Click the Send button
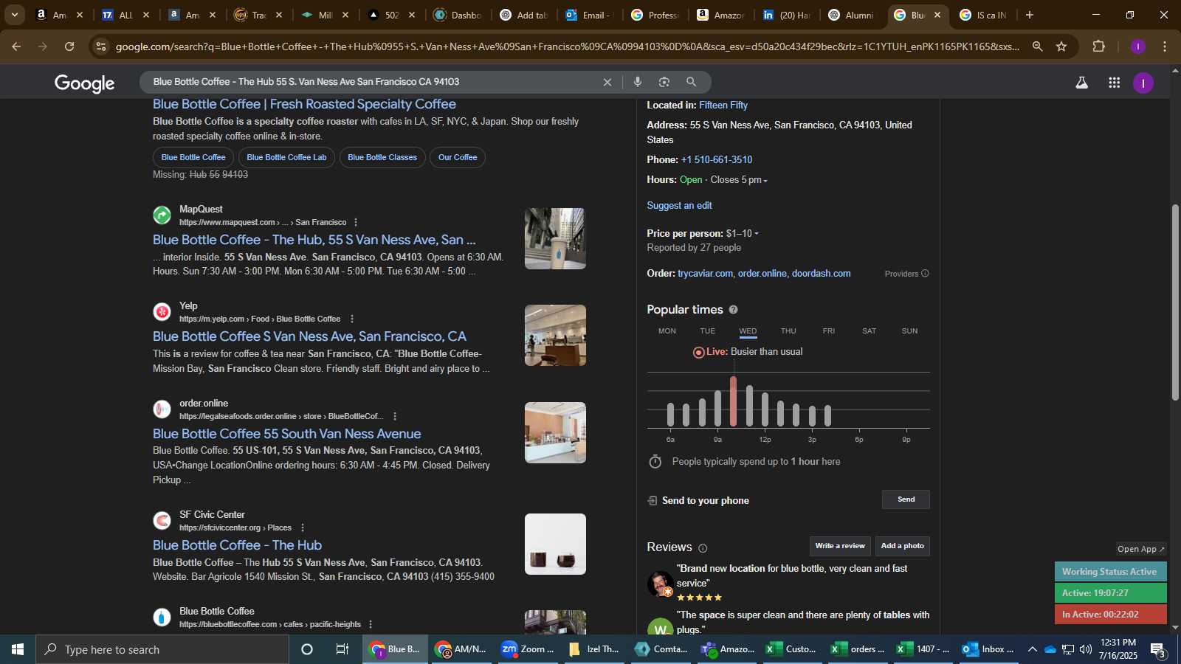Screen dimensions: 1181x664 tap(906, 499)
